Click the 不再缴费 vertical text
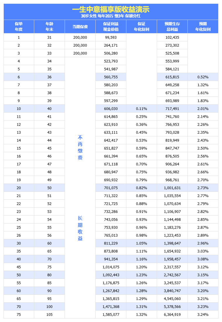222x322 pixels. 80,148
